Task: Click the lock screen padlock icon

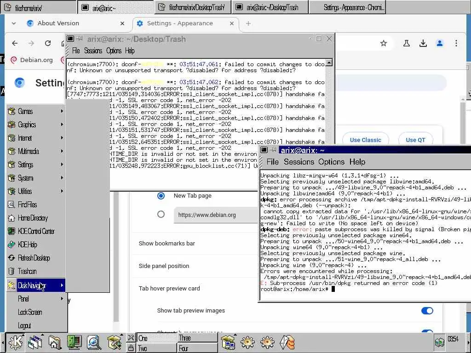Action: [x=131, y=348]
